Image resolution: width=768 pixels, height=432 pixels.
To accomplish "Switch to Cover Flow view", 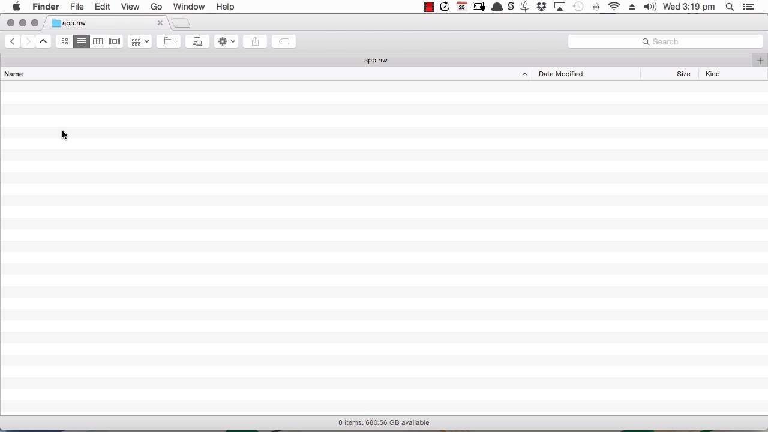I will click(115, 41).
